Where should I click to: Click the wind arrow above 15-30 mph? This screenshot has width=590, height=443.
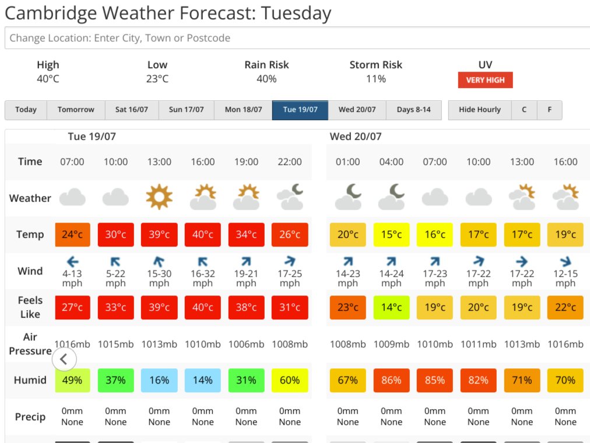tap(159, 261)
